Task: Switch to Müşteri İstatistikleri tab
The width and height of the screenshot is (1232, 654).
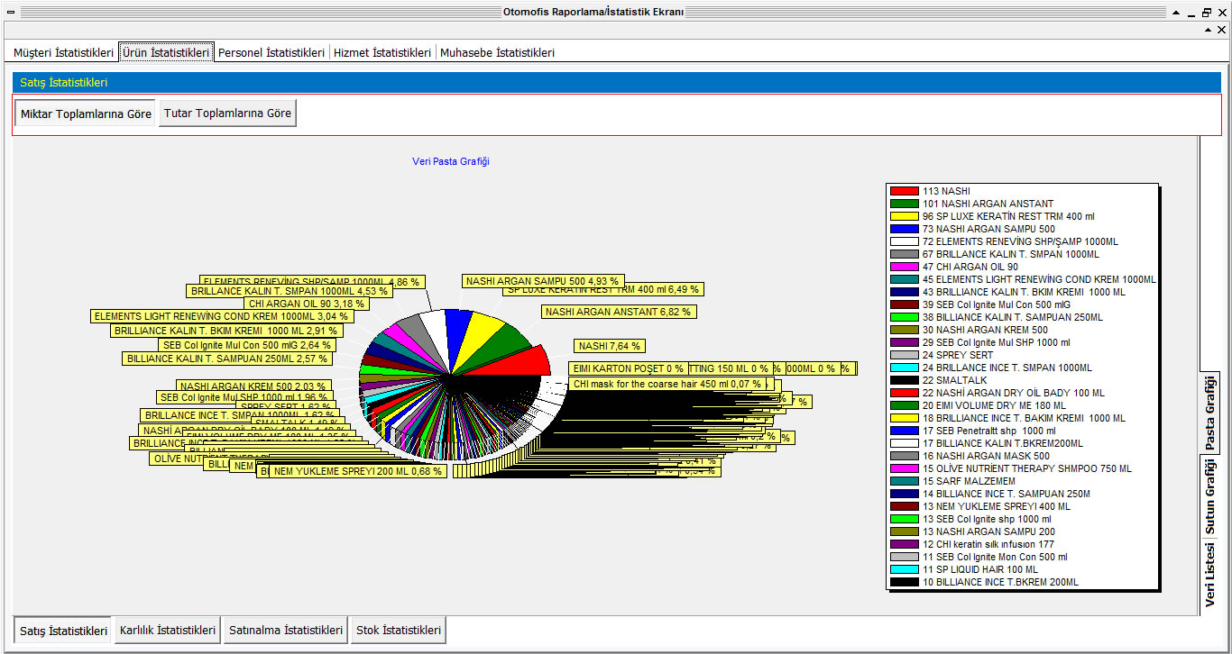Action: 63,53
